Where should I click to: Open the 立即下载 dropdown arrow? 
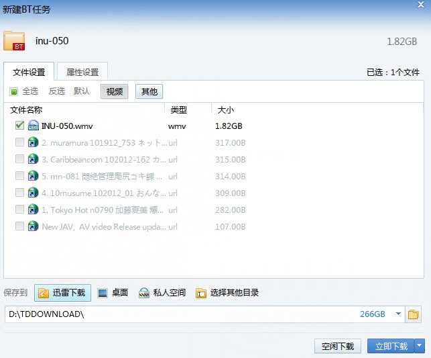(x=419, y=346)
